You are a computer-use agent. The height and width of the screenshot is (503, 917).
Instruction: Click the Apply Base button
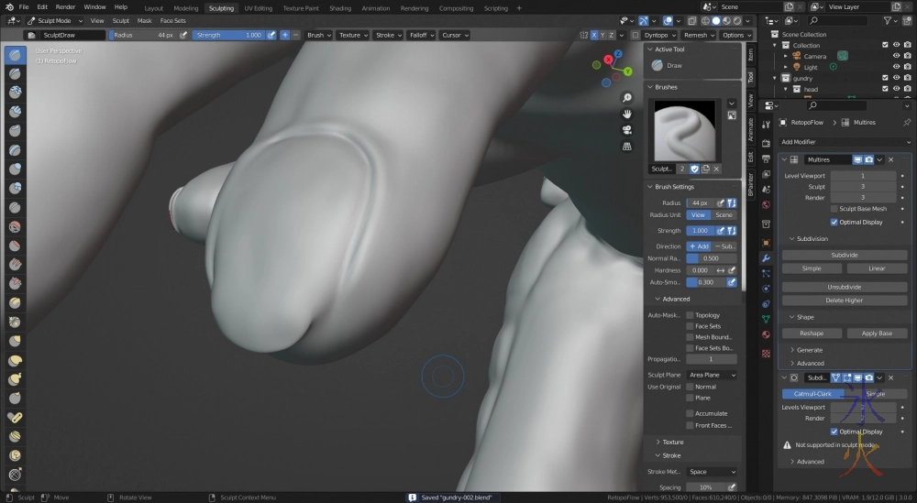tap(877, 334)
